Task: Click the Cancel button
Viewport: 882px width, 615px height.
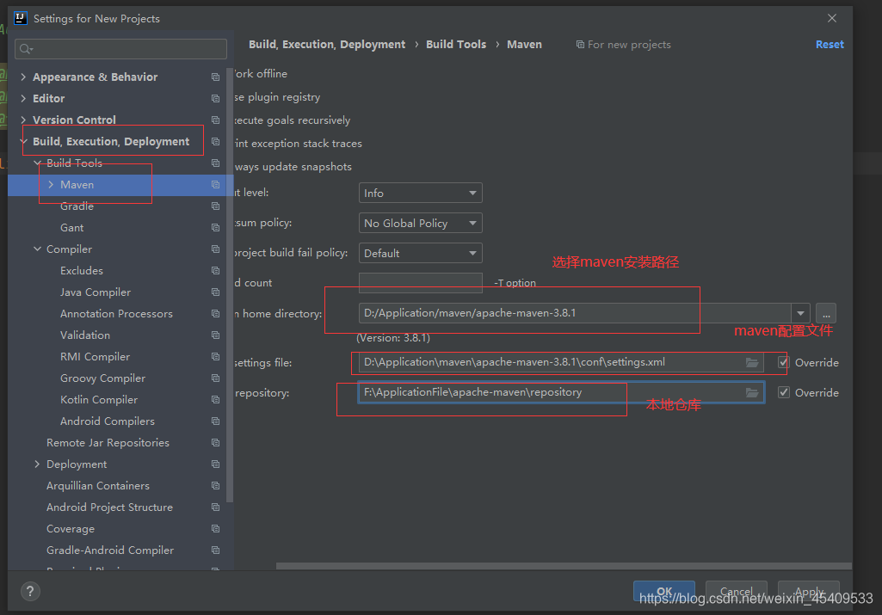Action: click(x=737, y=592)
